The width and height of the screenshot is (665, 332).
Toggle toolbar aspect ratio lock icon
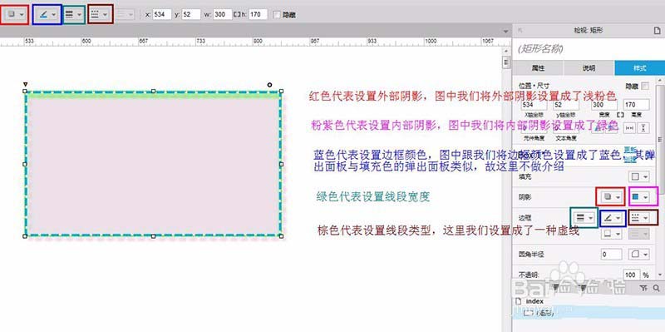tap(237, 14)
